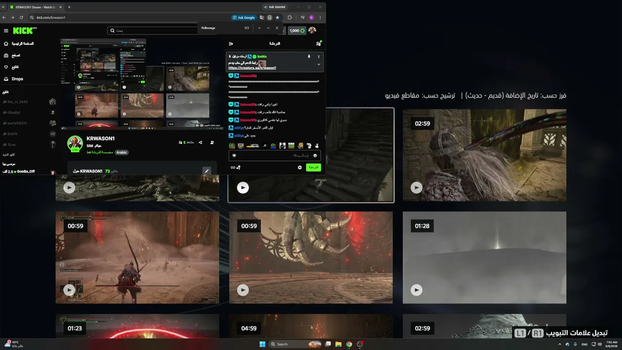622x350 pixels.
Task: Select the KRWASON1 Stream browser tab
Action: tap(36, 7)
